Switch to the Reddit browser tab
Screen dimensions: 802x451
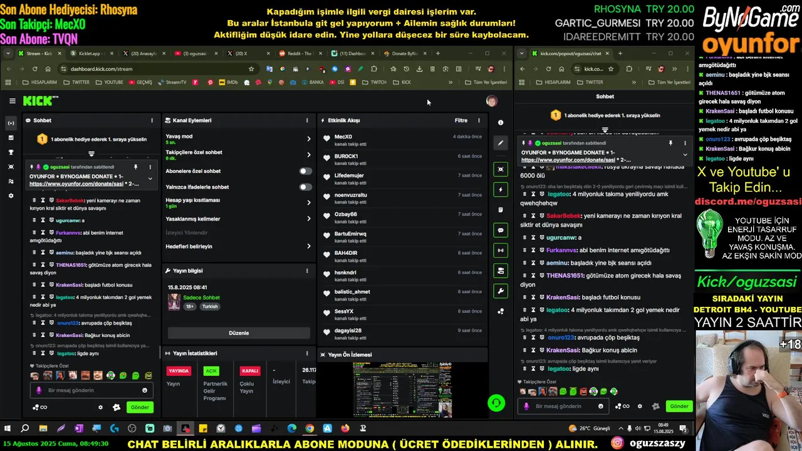click(301, 53)
